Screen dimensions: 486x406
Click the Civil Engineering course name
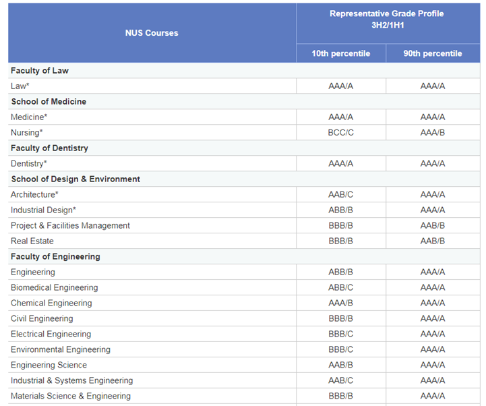42,318
